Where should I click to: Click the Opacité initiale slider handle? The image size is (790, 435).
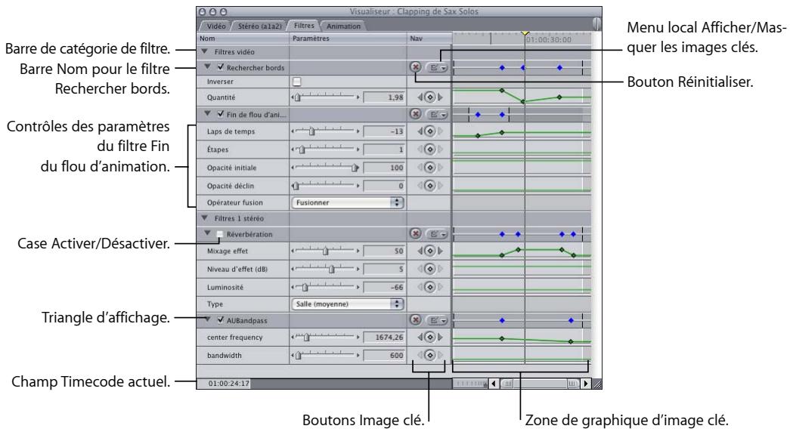(x=355, y=168)
